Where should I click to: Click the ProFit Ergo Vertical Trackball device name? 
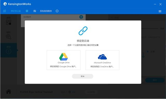[x=36, y=92]
